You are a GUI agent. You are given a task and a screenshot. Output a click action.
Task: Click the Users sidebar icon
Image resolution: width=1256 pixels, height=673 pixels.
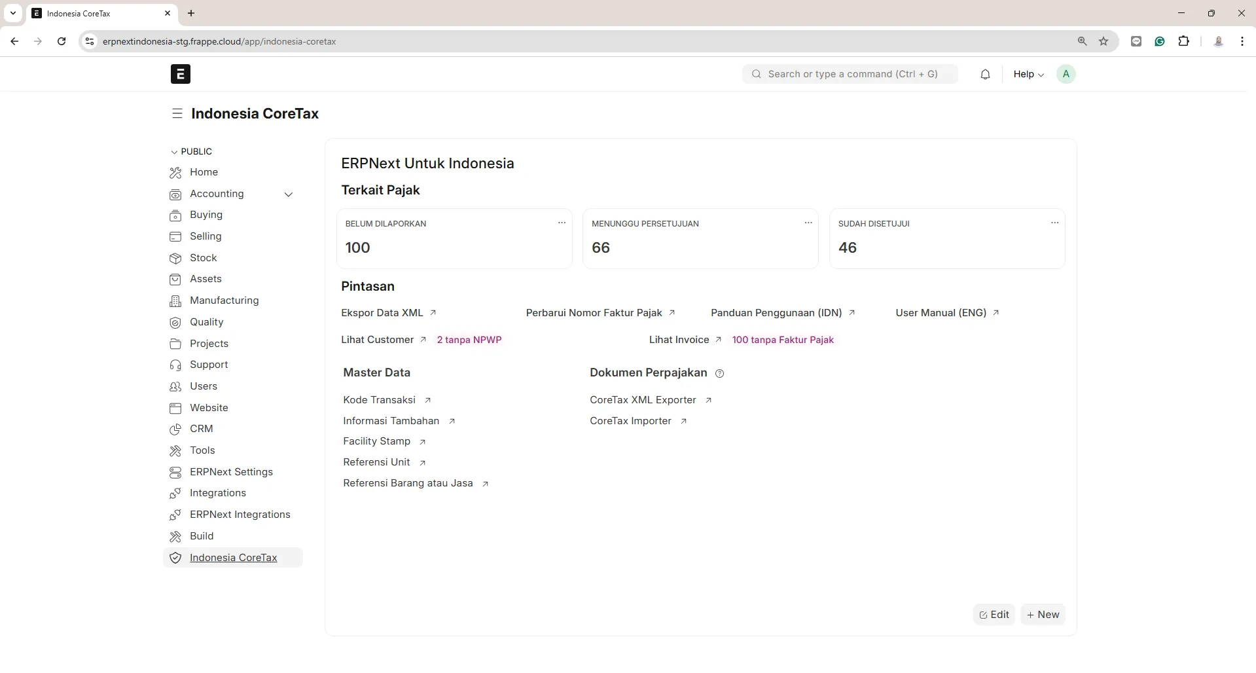pos(175,387)
